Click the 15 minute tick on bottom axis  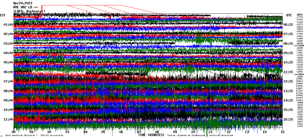point(282,132)
